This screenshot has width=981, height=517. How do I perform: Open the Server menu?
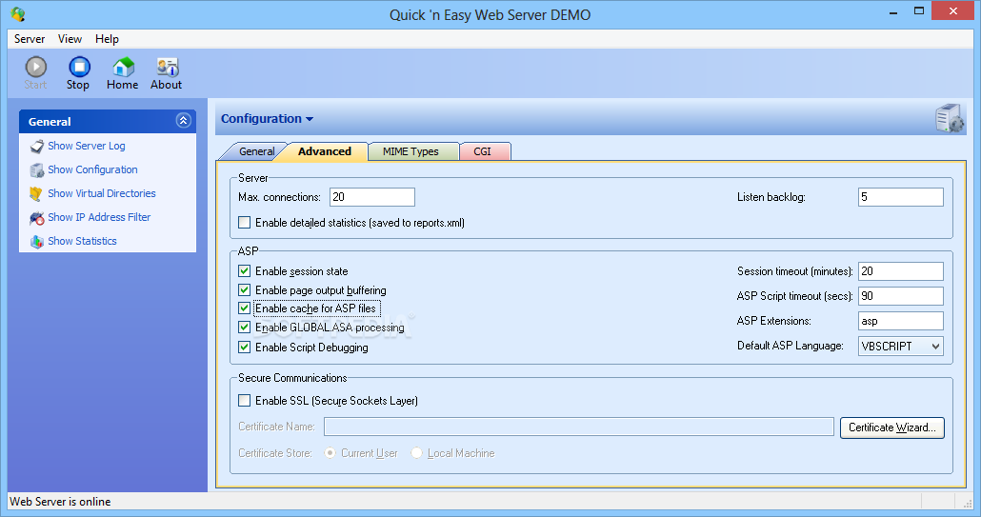(x=30, y=39)
